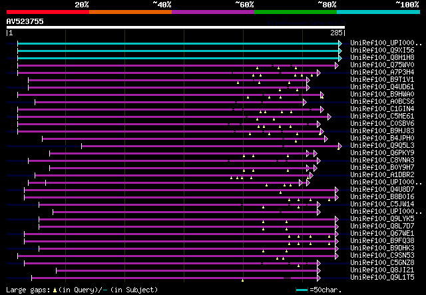Open subject UniRef100_A7P3H4
The width and height of the screenshot is (426, 295).
[382, 73]
